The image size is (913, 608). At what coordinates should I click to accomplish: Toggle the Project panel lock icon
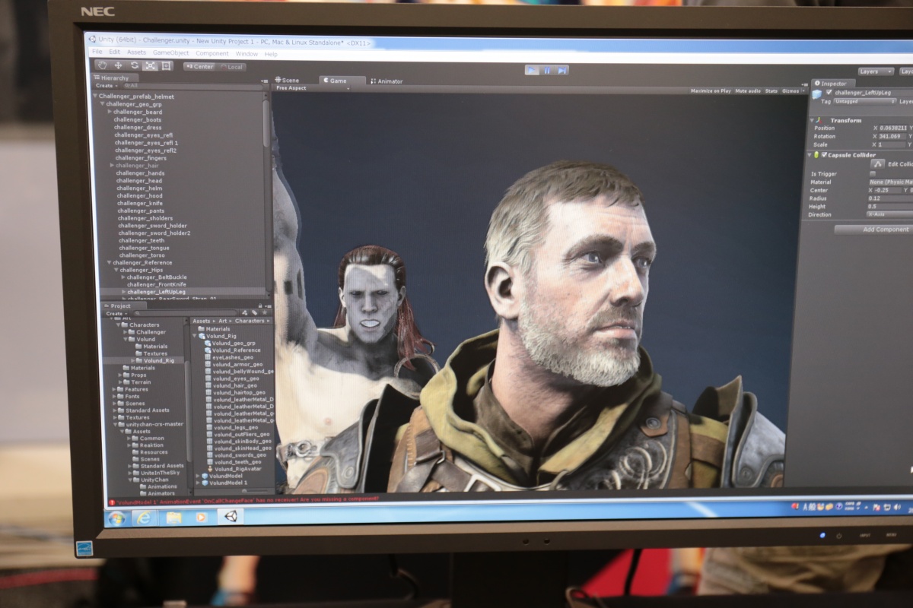262,306
